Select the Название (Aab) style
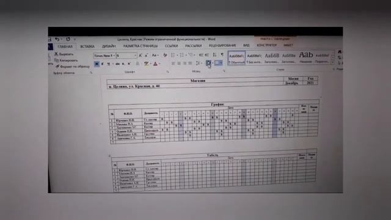391x220 pixels. pyautogui.click(x=306, y=57)
